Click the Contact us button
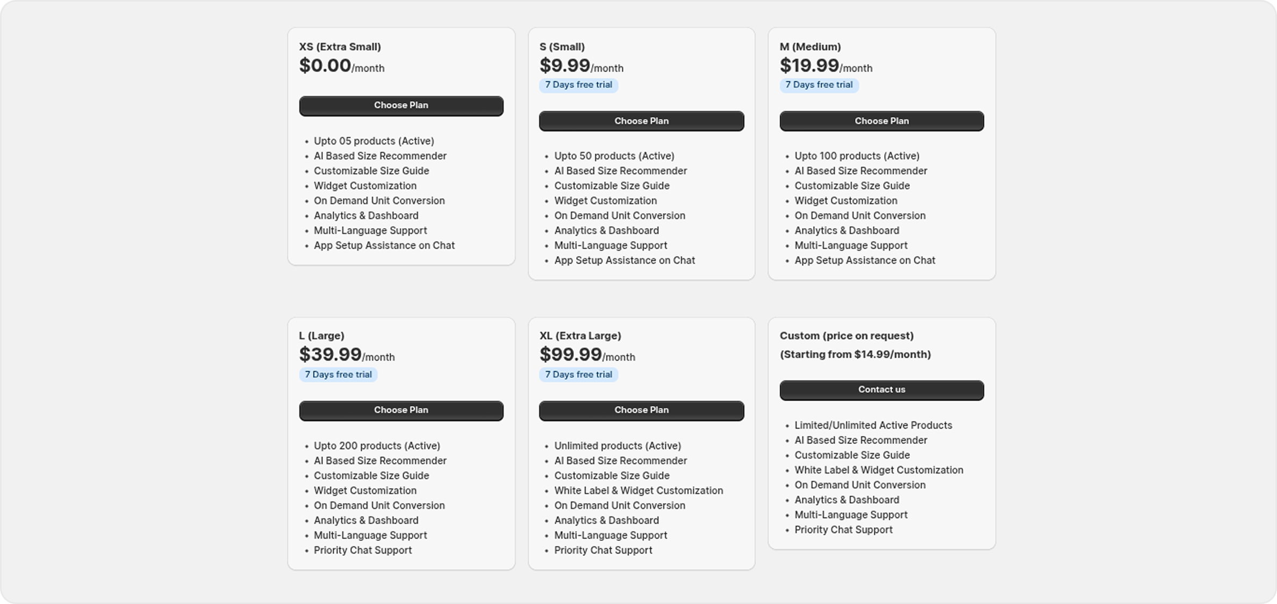This screenshot has height=604, width=1277. [881, 390]
